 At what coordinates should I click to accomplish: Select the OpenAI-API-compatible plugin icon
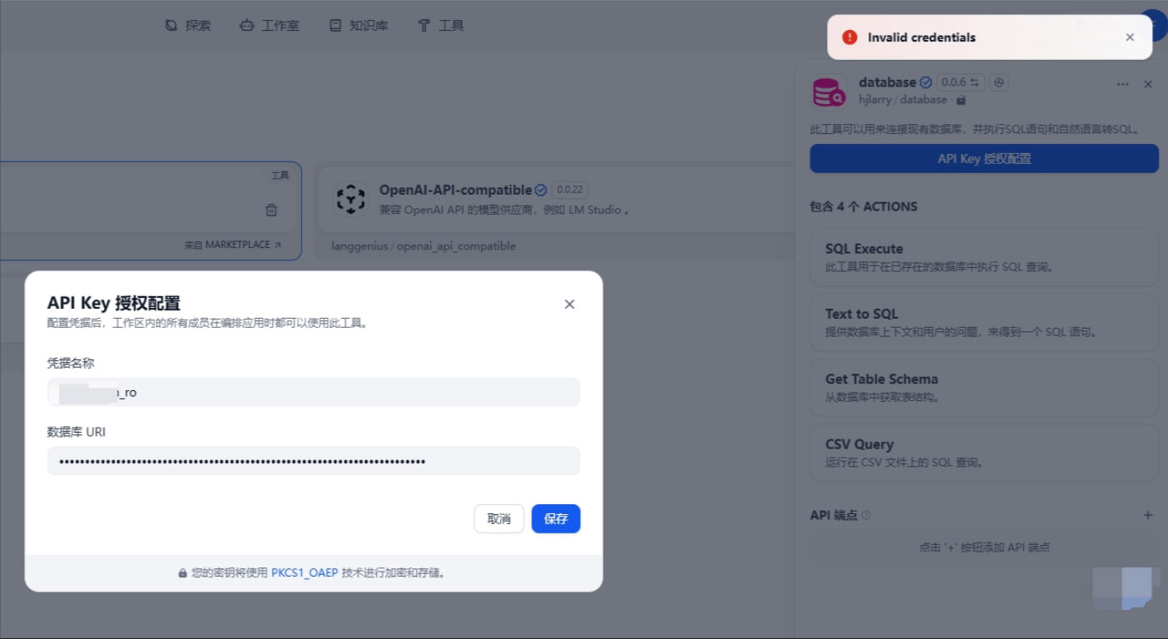tap(352, 199)
